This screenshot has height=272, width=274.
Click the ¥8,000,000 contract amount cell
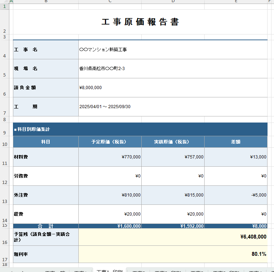[x=173, y=88]
